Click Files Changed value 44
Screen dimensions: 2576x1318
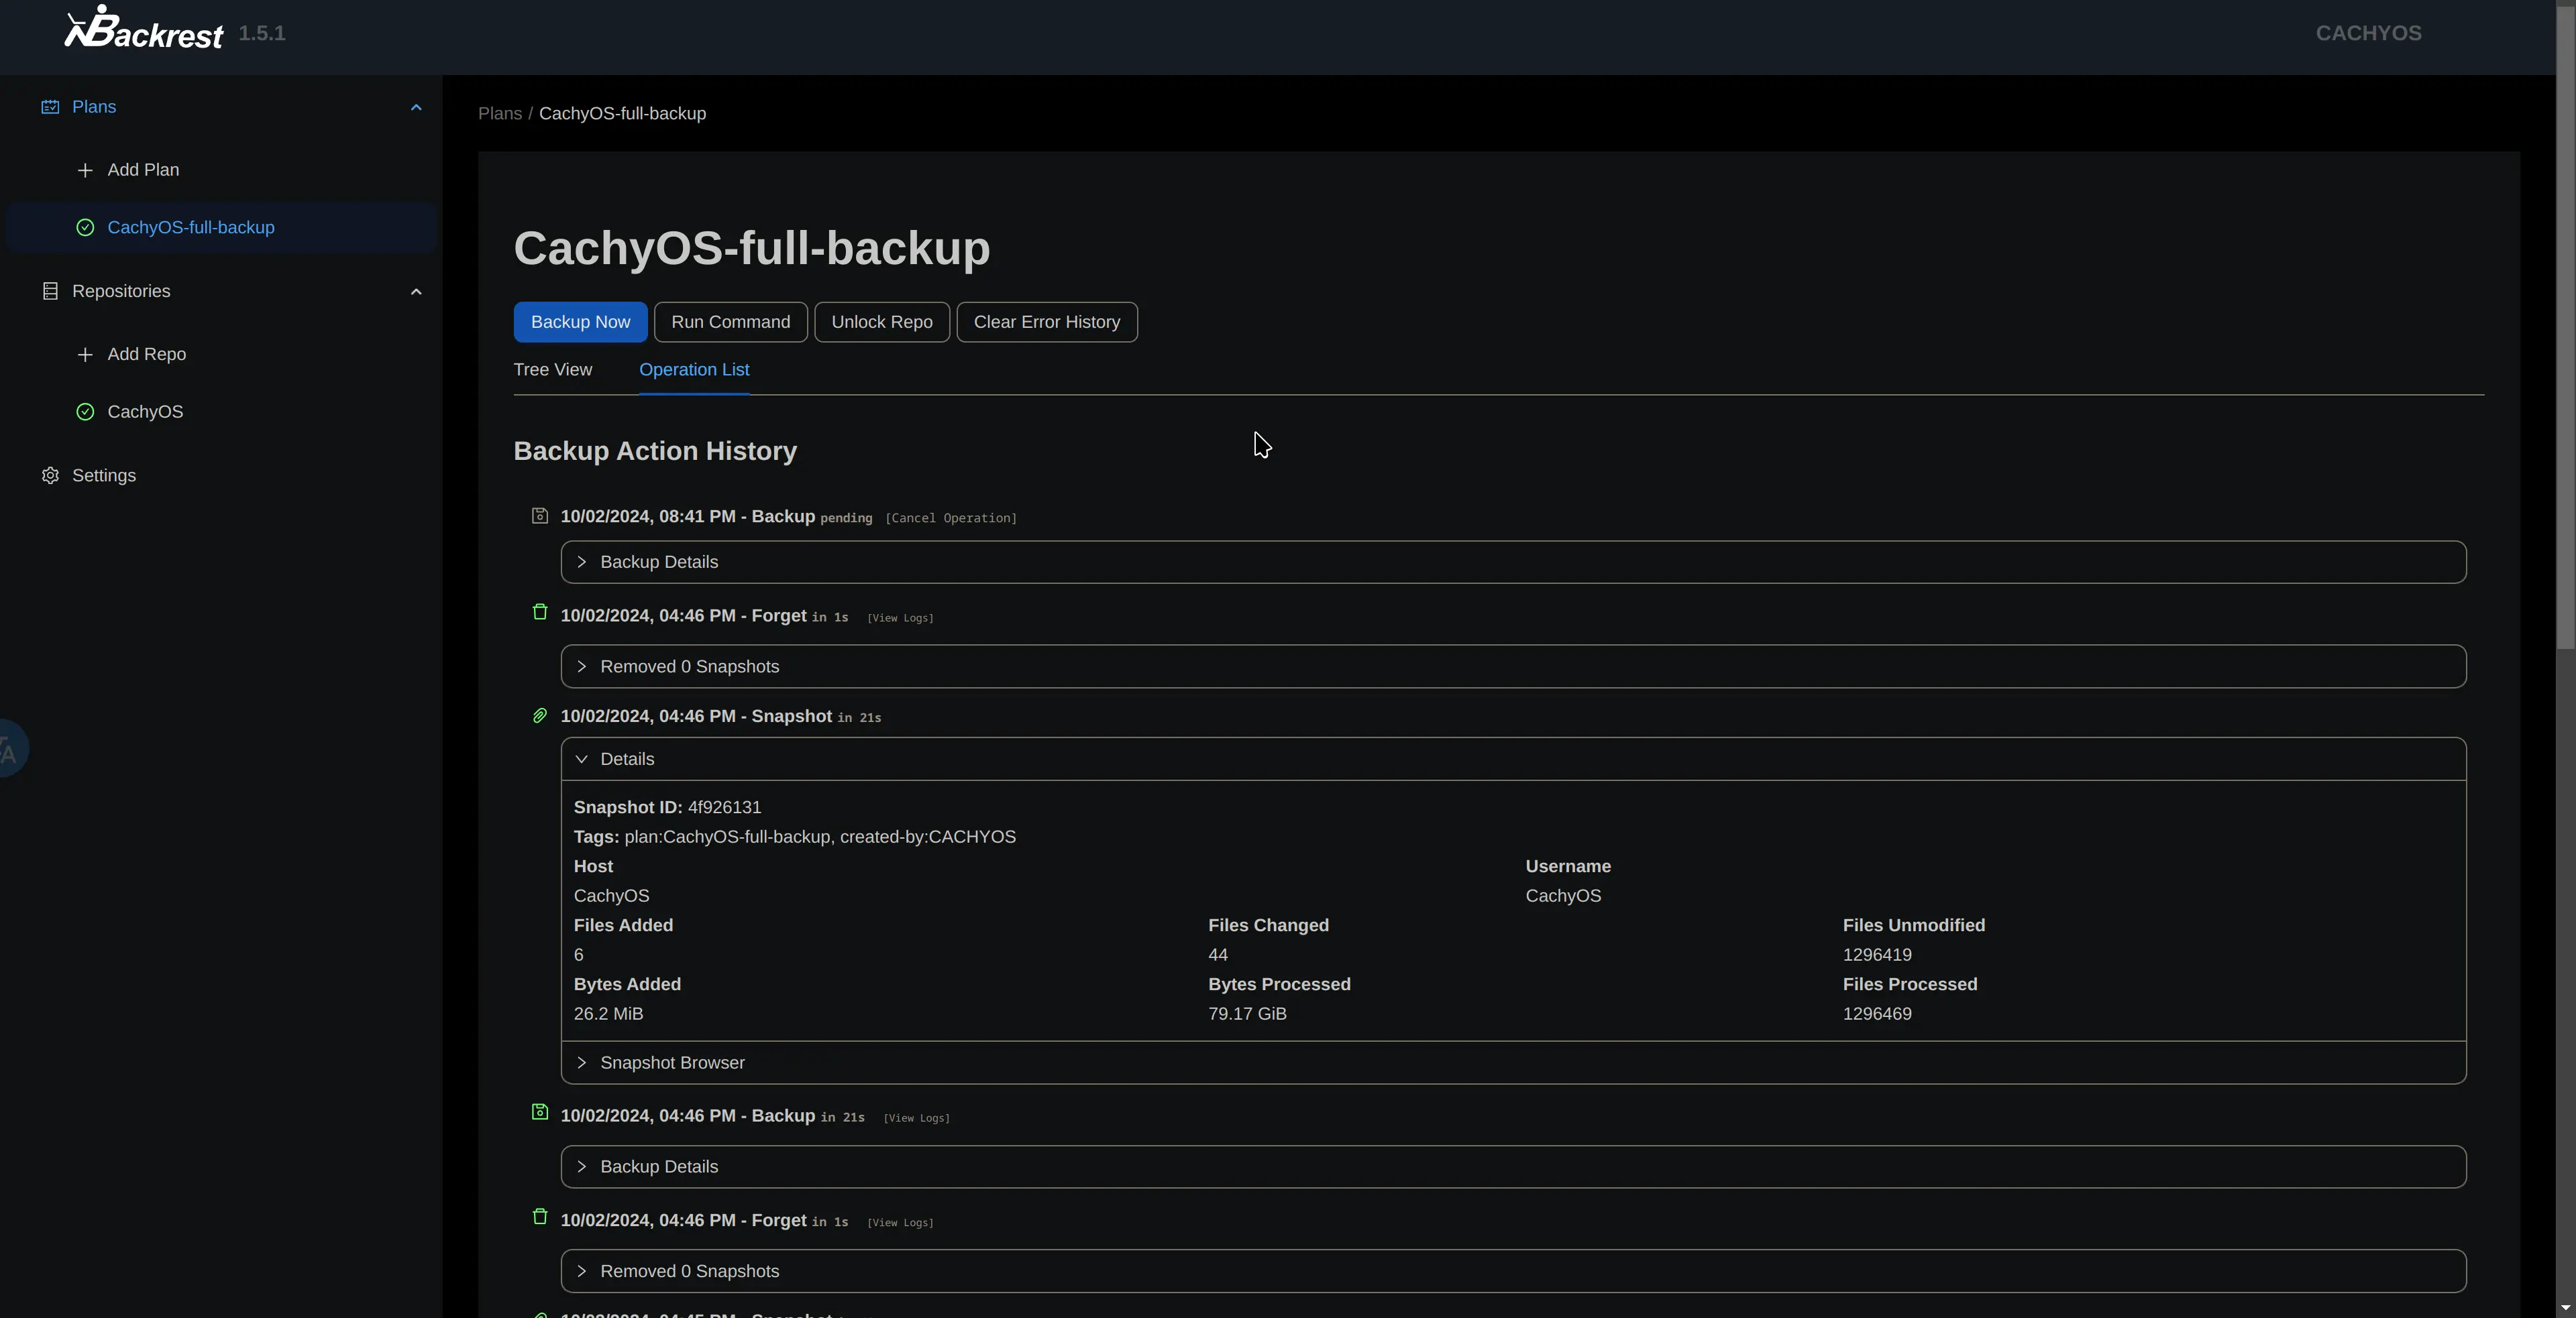[1217, 955]
